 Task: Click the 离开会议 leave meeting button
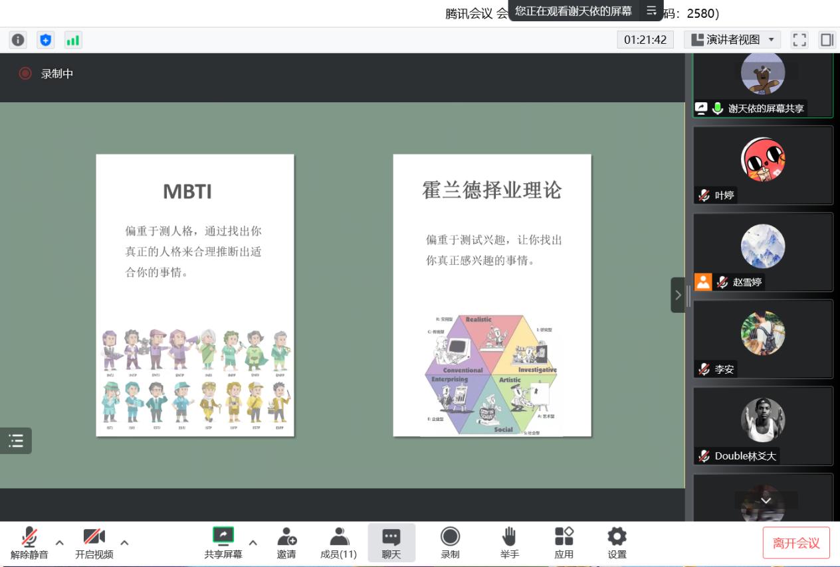click(796, 543)
